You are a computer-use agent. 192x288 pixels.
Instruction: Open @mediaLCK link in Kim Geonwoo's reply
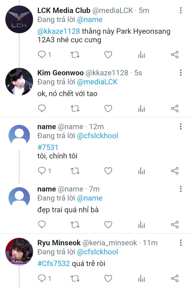coord(97,82)
